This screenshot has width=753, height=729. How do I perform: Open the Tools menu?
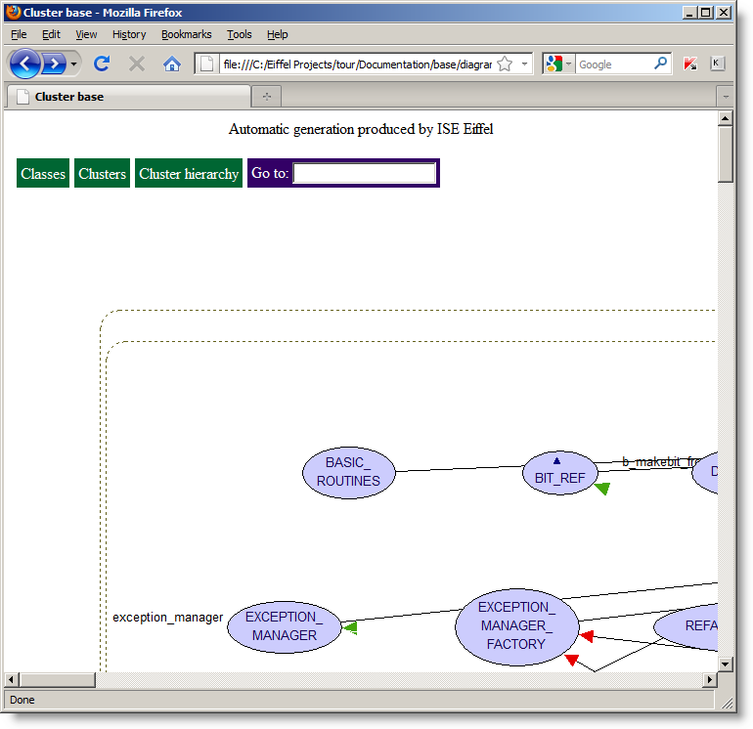tap(239, 34)
